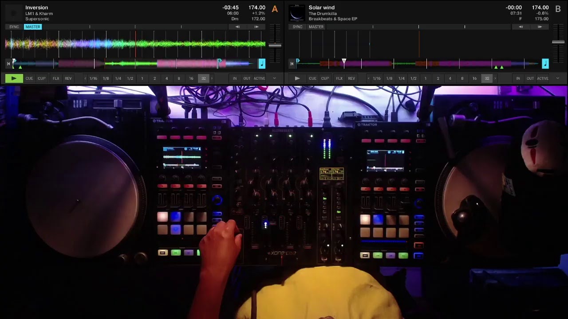Select 2 beat loop on Deck B
The height and width of the screenshot is (319, 568).
pyautogui.click(x=438, y=78)
